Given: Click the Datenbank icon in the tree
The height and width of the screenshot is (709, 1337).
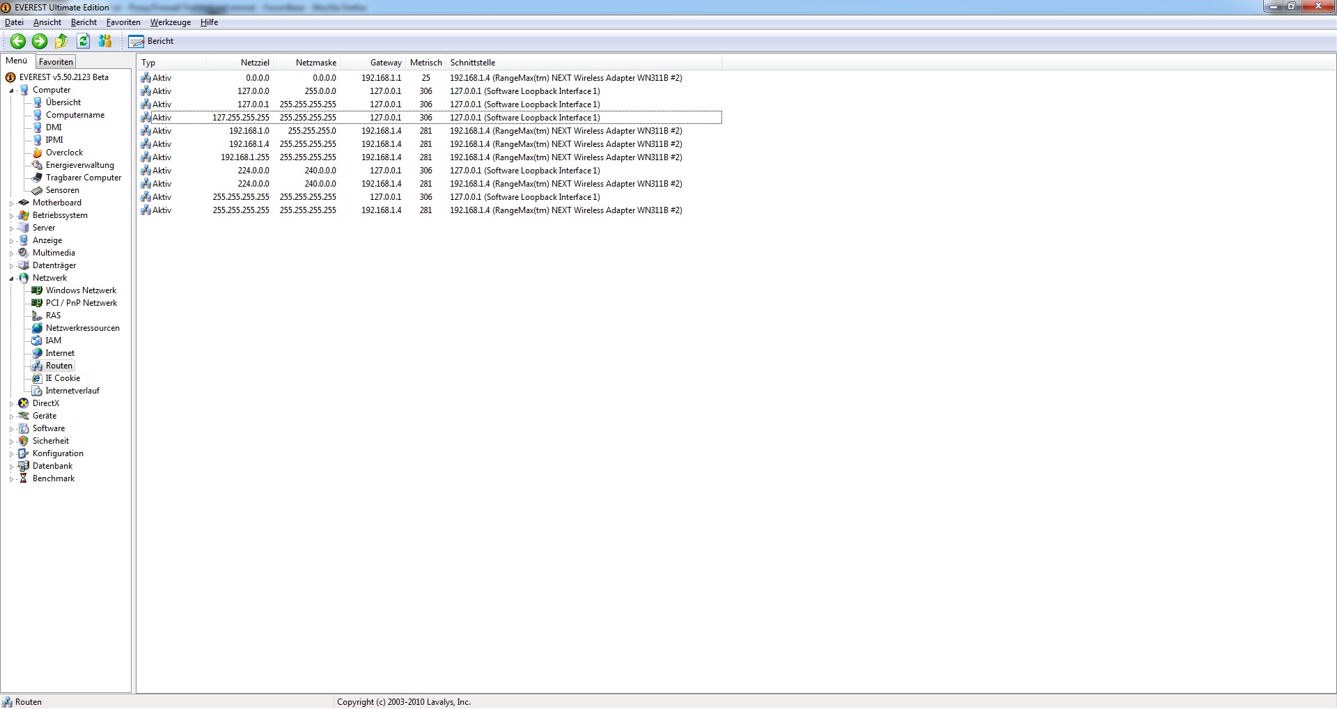Looking at the screenshot, I should [24, 466].
